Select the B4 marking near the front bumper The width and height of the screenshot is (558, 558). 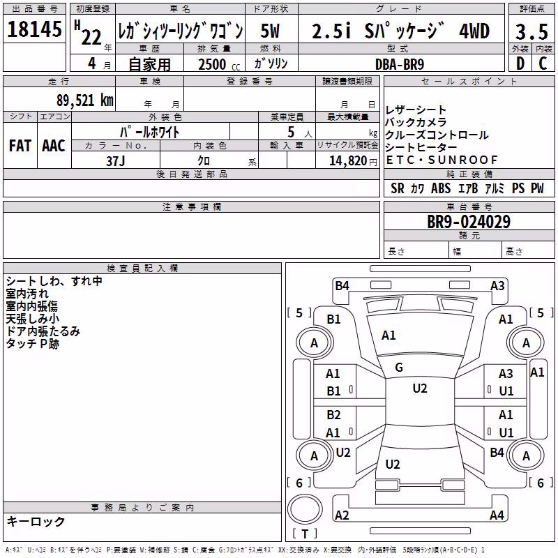tap(342, 286)
